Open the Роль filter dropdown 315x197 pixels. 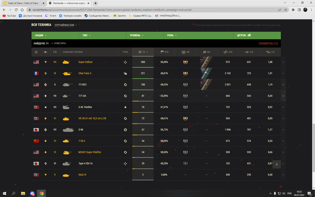coord(199,35)
